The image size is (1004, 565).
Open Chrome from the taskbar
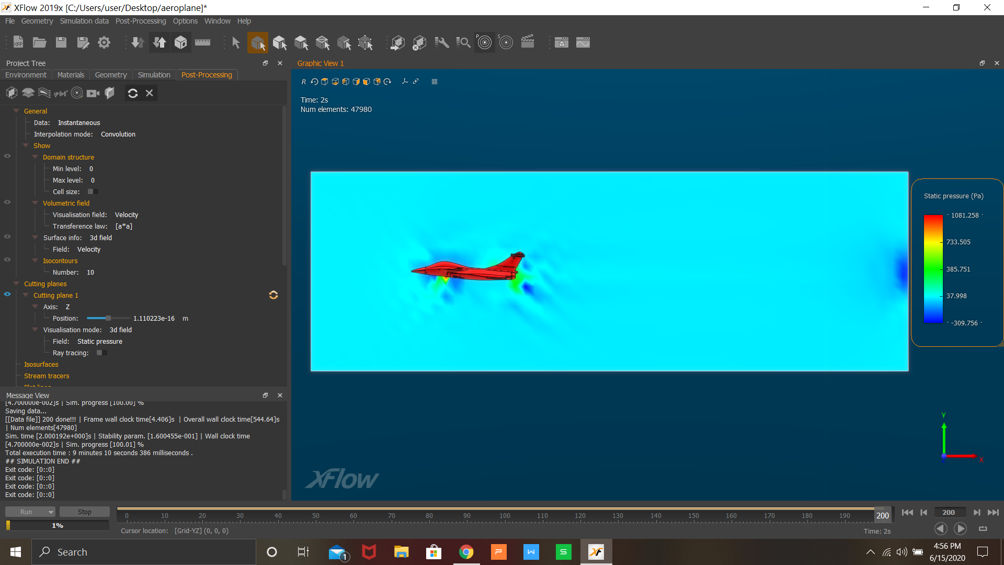click(x=466, y=552)
